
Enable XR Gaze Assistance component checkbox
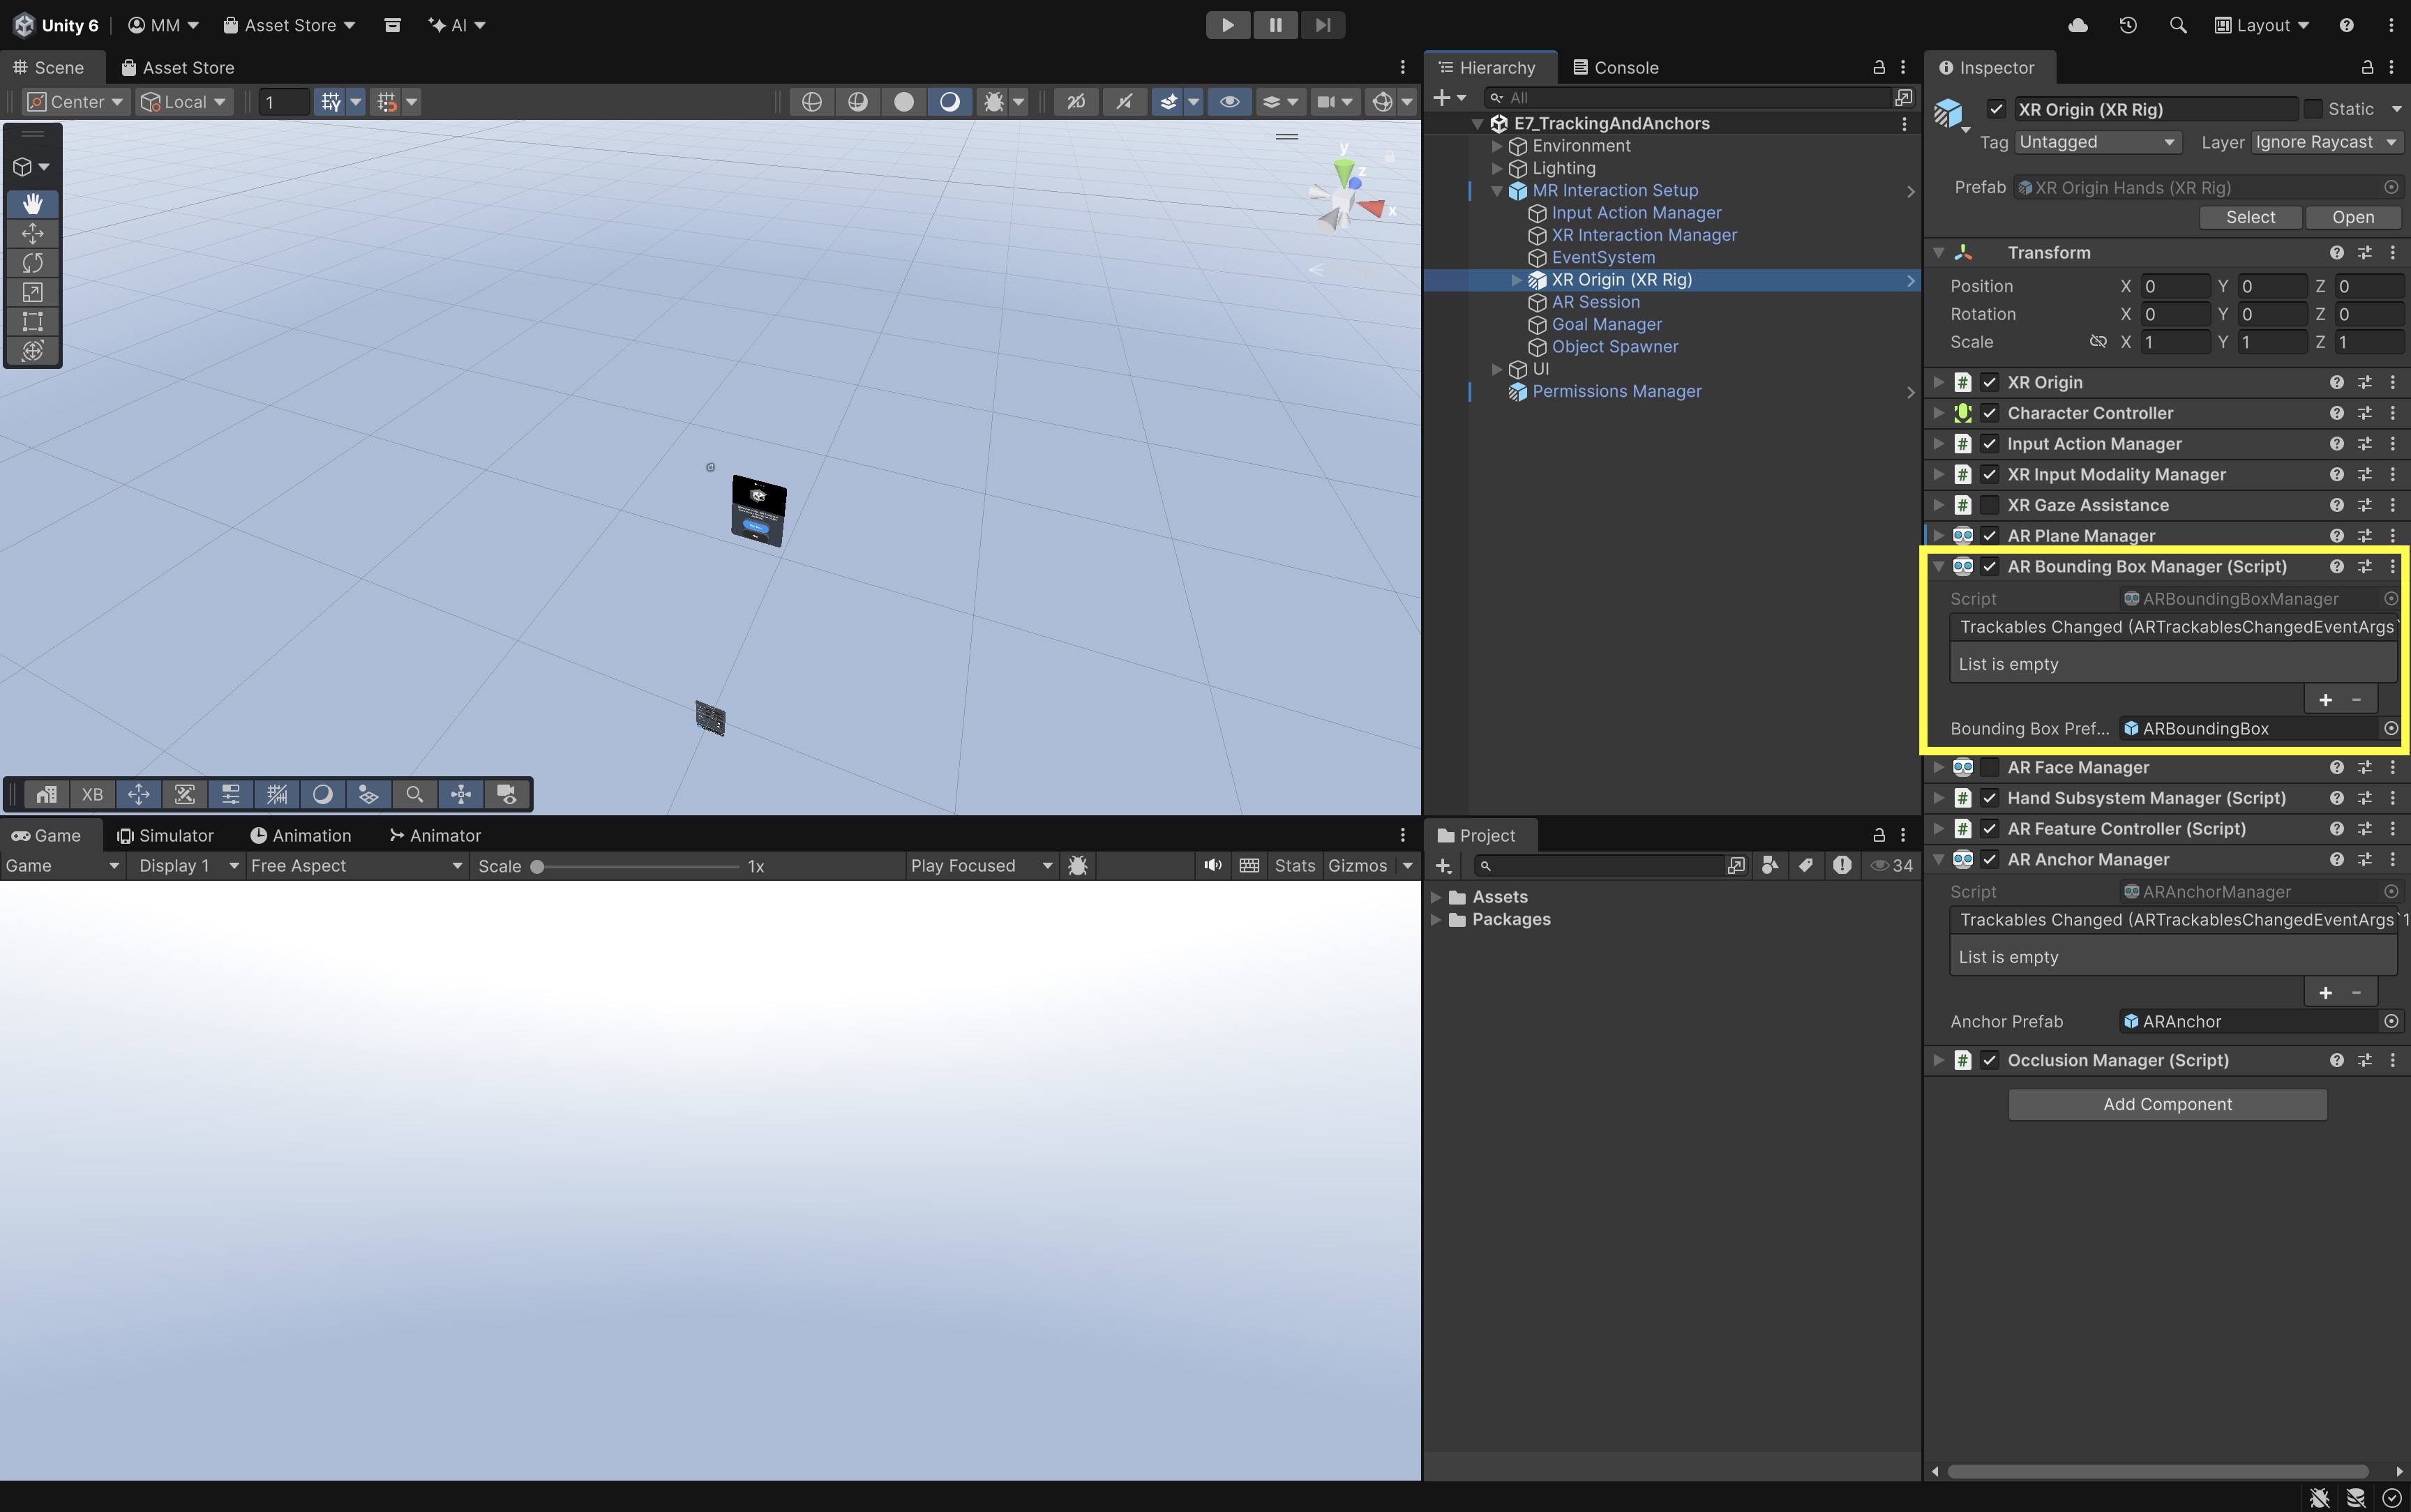tap(1989, 505)
